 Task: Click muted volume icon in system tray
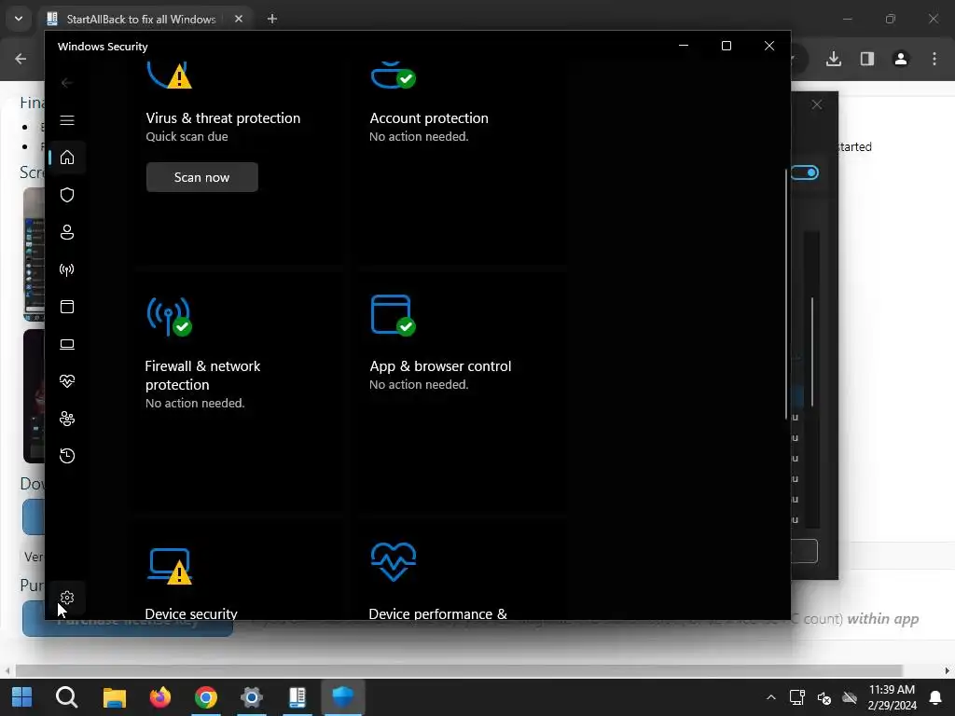(x=824, y=697)
